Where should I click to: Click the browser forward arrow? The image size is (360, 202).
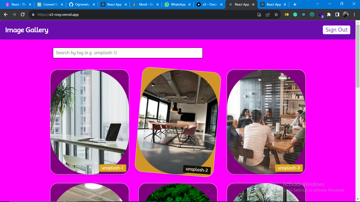(x=14, y=15)
